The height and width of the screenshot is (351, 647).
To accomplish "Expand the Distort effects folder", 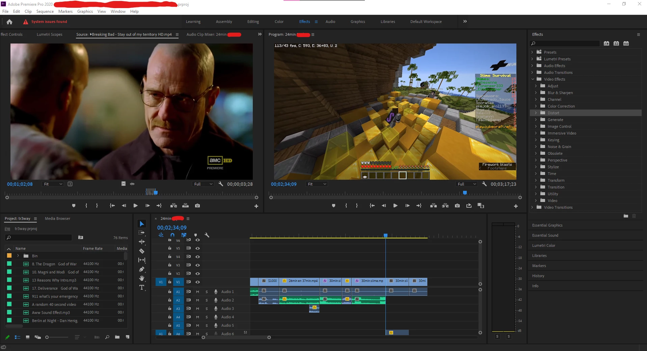I will pos(536,113).
